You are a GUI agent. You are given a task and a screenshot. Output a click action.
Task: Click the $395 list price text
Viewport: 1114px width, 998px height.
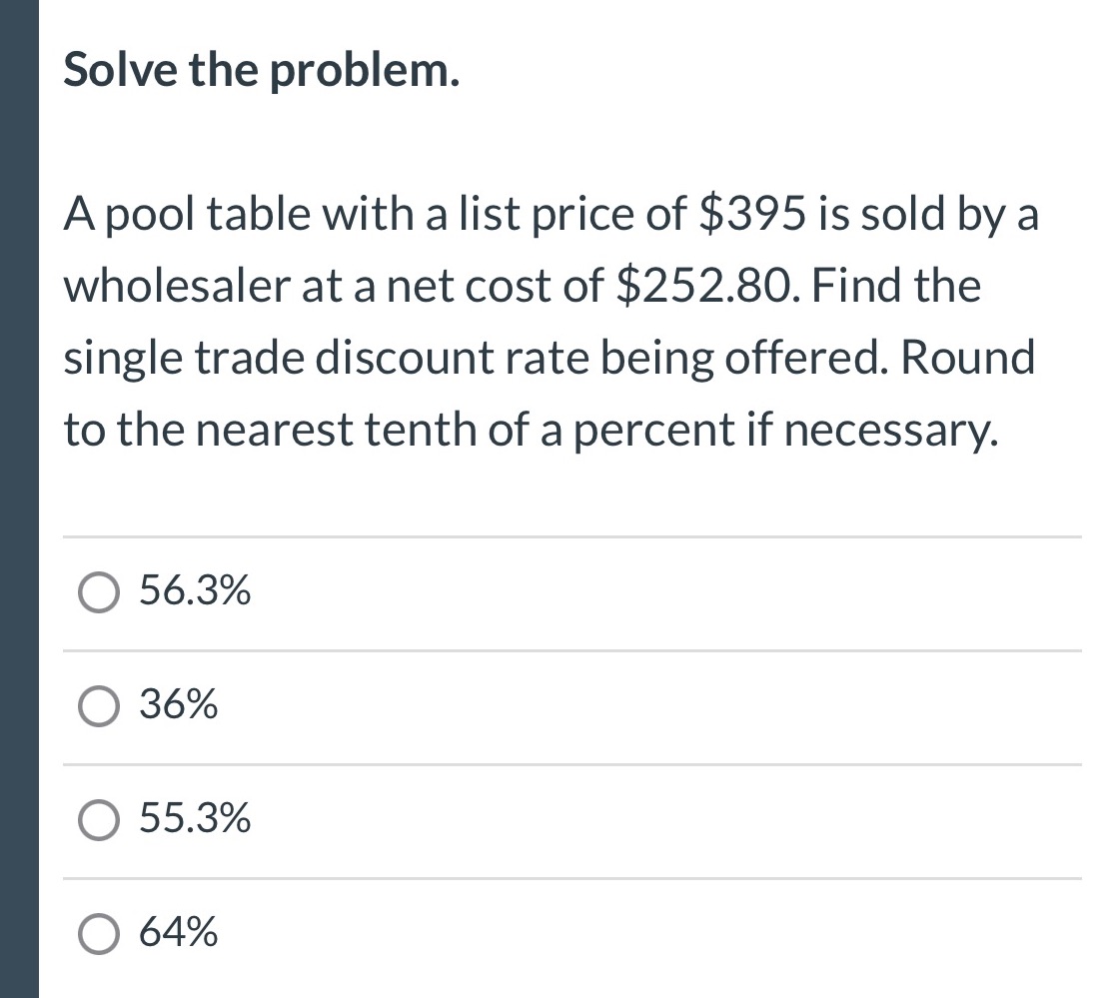(753, 215)
